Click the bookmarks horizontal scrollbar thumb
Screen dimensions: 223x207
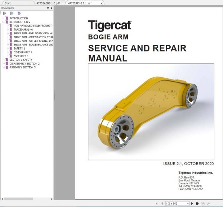pyautogui.click(x=19, y=199)
